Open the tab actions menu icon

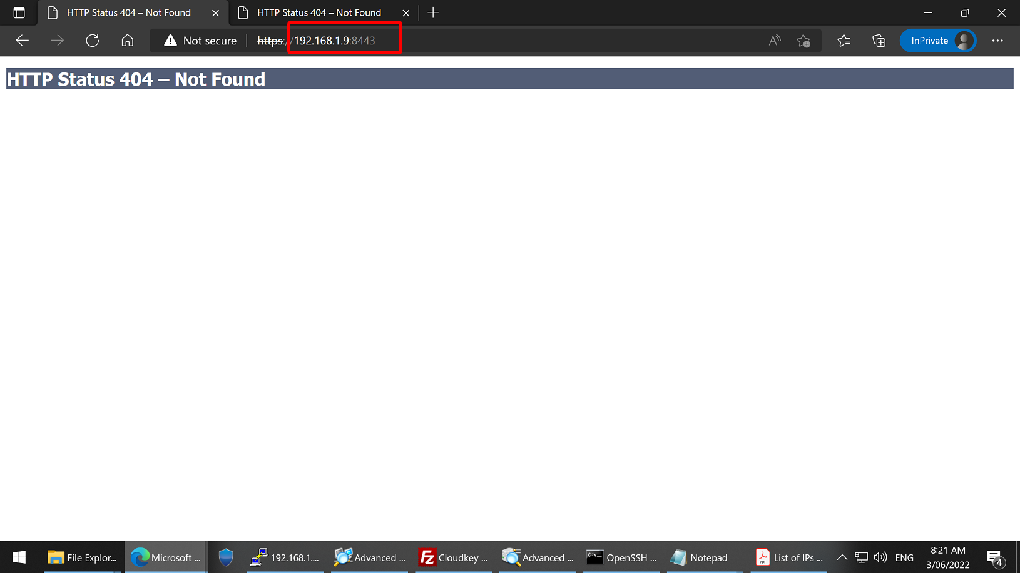coord(19,12)
